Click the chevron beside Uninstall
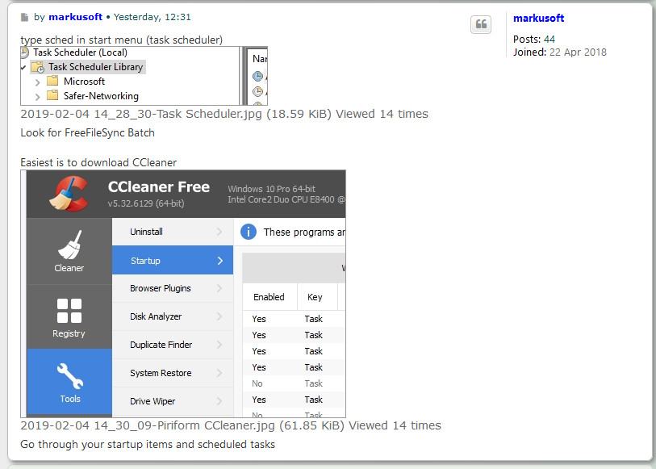 tap(219, 232)
